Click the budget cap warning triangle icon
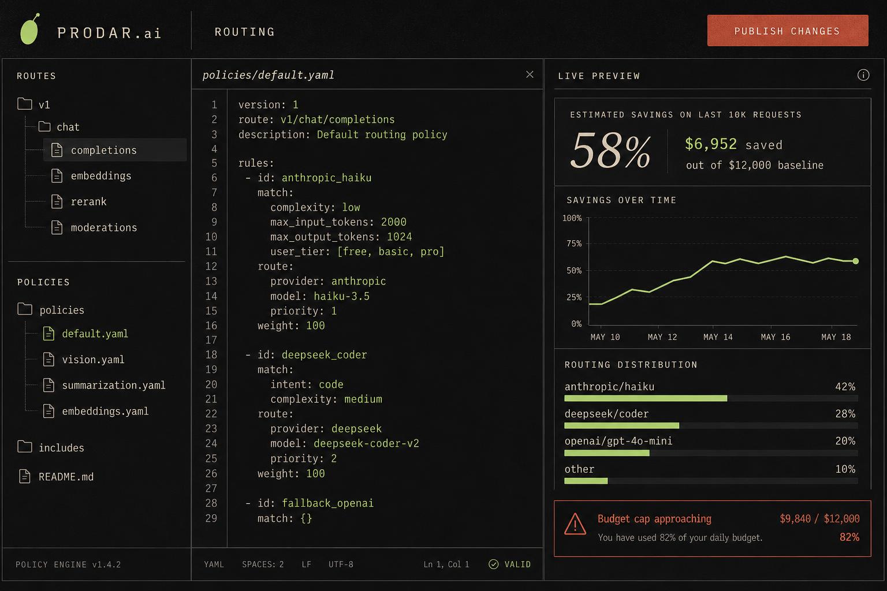The width and height of the screenshot is (887, 591). point(575,524)
